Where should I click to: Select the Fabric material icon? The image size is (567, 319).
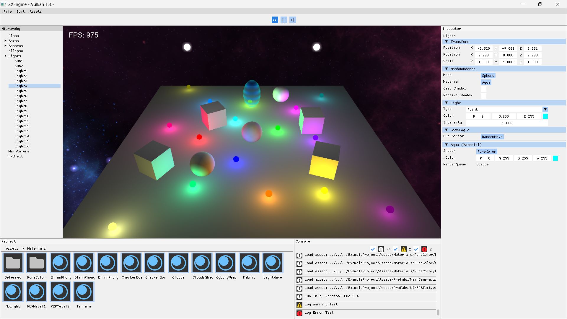[x=249, y=263]
